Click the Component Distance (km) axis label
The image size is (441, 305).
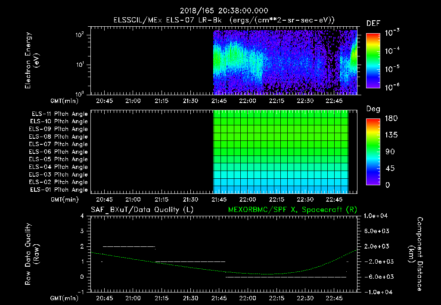coord(416,254)
